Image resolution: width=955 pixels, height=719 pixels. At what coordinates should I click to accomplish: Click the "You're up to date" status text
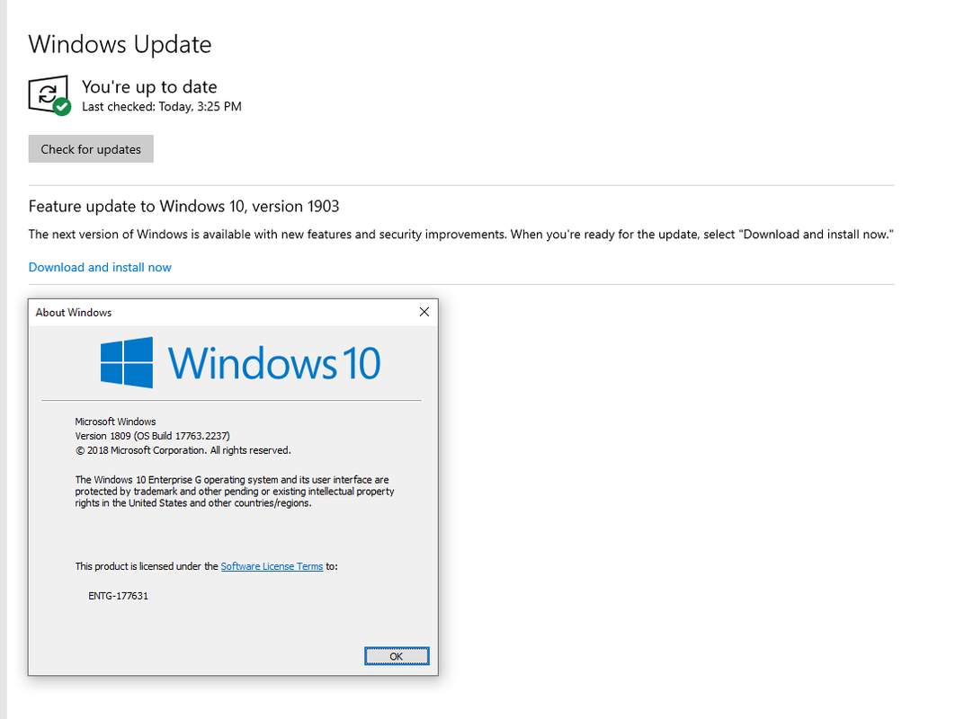tap(149, 87)
